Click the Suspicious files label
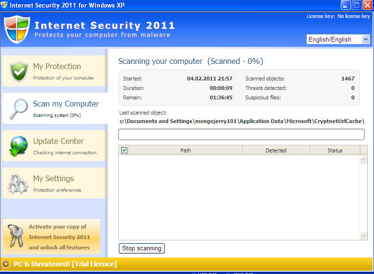The width and height of the screenshot is (374, 274). (x=263, y=97)
